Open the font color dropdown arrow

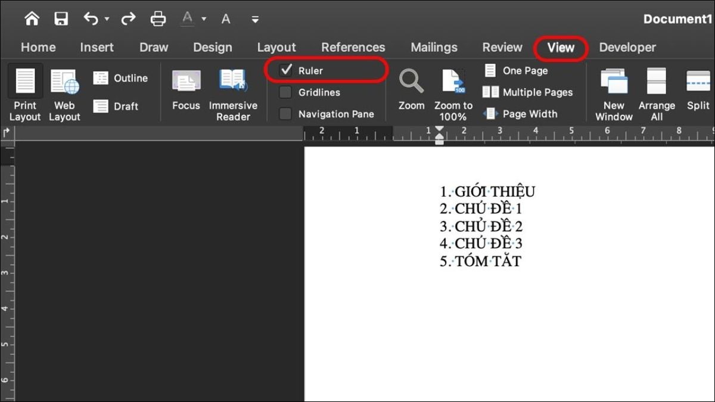coord(204,19)
